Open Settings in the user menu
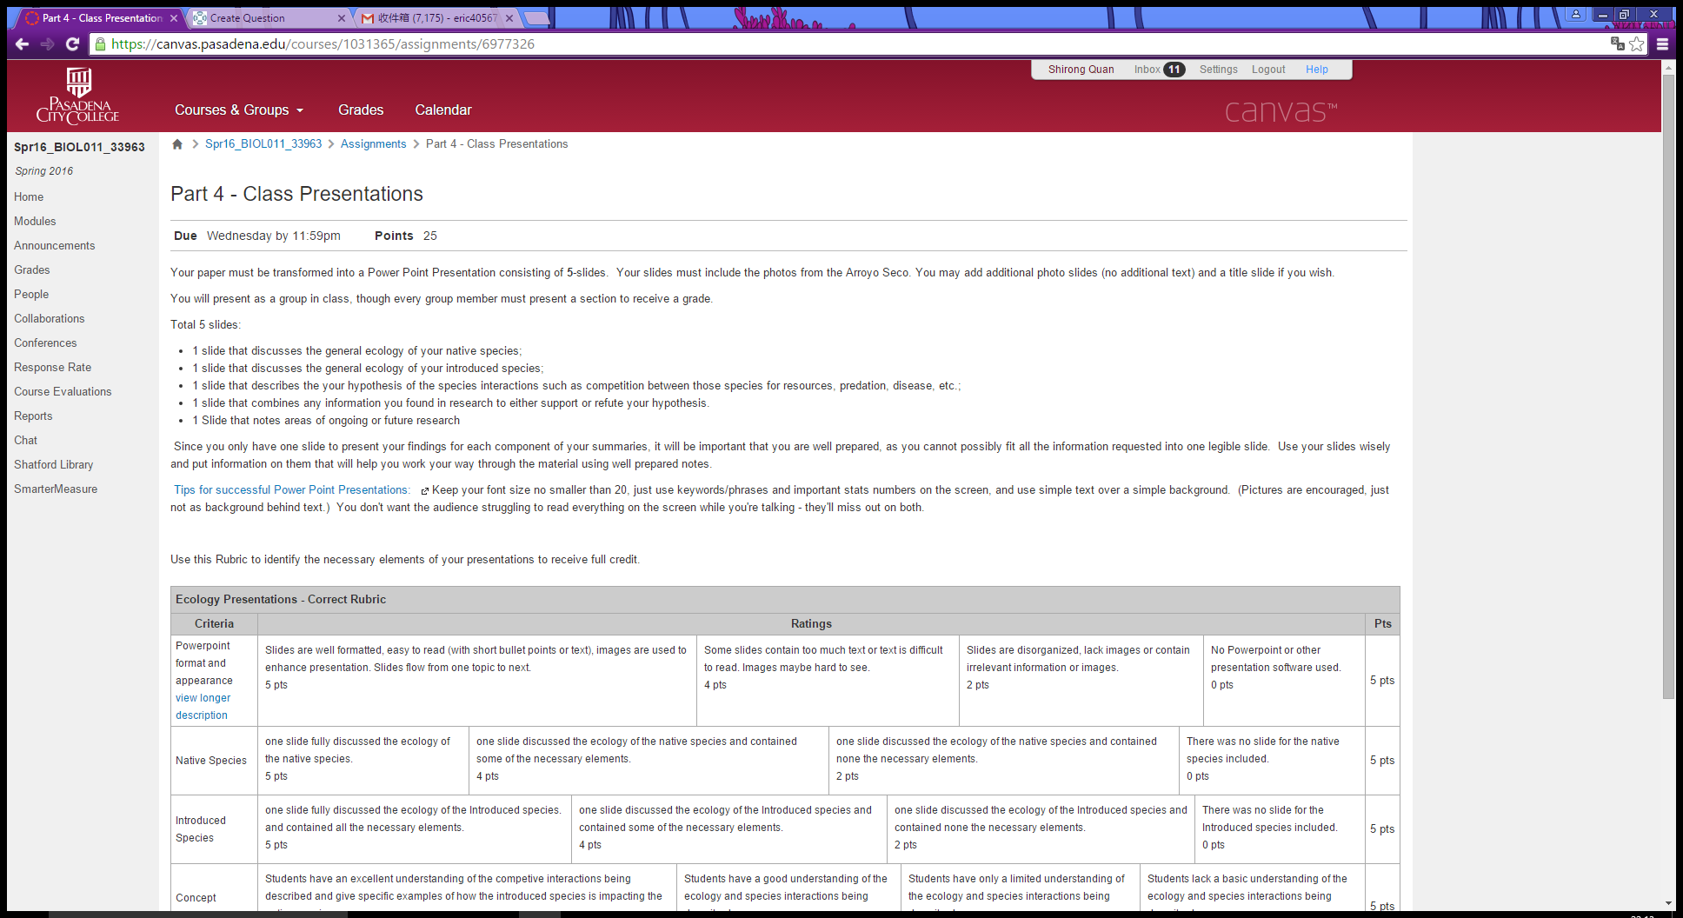The height and width of the screenshot is (918, 1683). [x=1218, y=70]
